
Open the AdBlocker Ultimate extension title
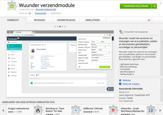point(93,108)
